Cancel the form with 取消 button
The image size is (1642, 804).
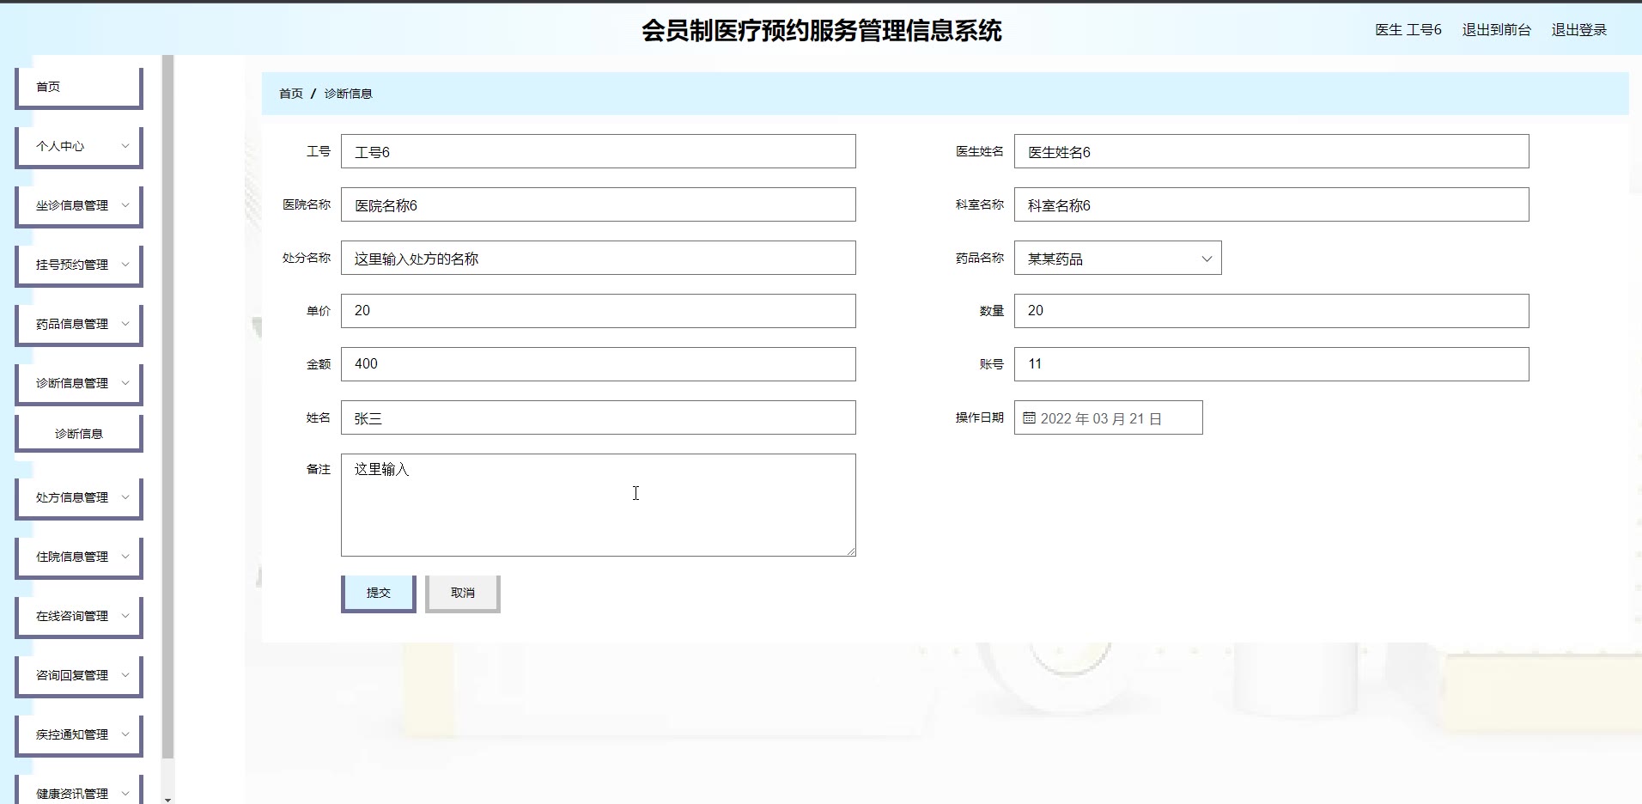point(462,593)
